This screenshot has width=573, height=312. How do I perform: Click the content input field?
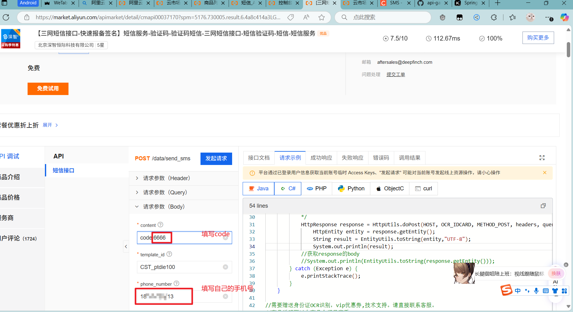pyautogui.click(x=184, y=238)
